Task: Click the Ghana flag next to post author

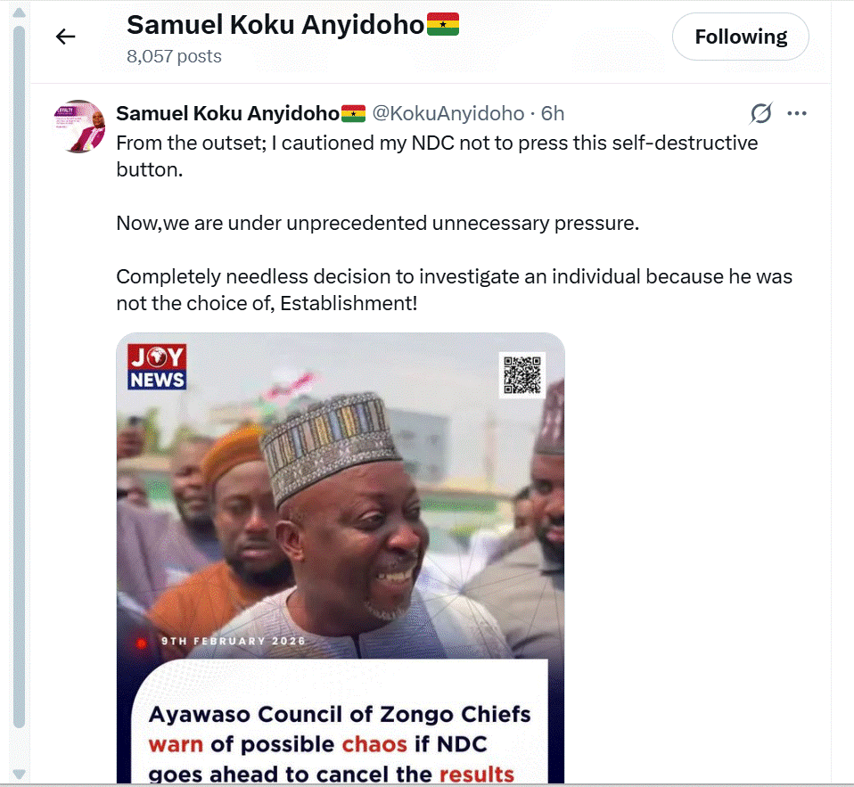Action: pos(354,113)
